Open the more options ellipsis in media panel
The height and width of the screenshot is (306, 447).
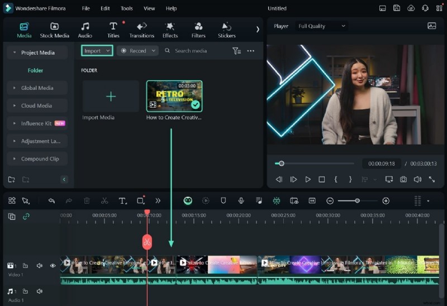pyautogui.click(x=250, y=51)
